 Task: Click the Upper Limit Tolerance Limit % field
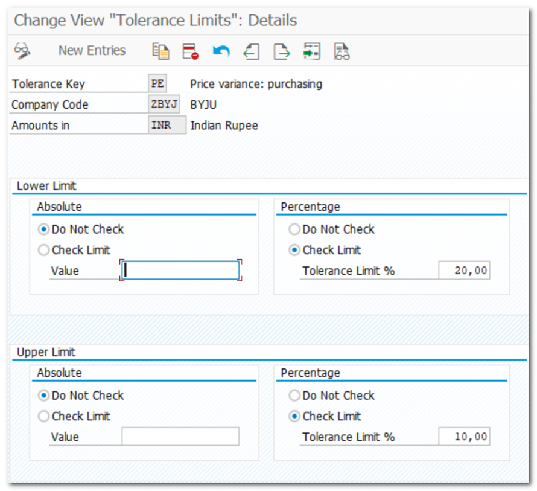[463, 437]
